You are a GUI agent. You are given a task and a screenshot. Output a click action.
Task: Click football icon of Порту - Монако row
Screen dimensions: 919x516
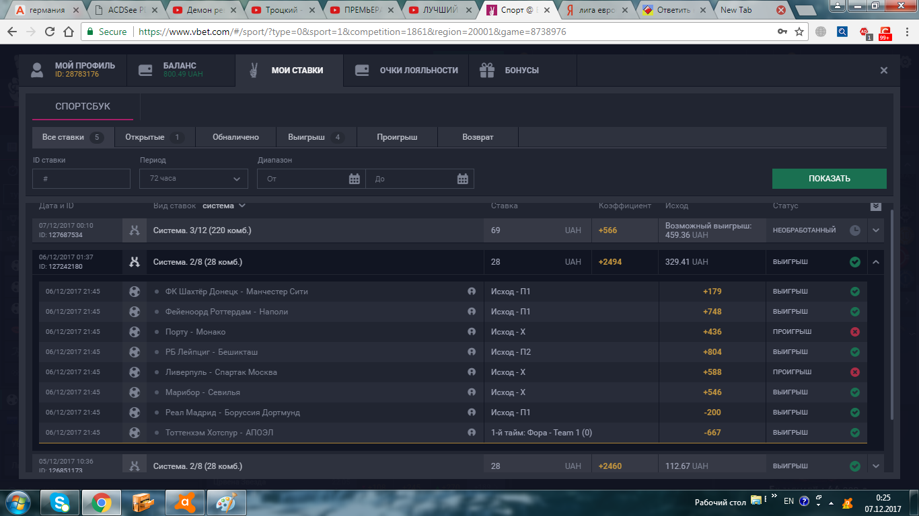click(135, 332)
